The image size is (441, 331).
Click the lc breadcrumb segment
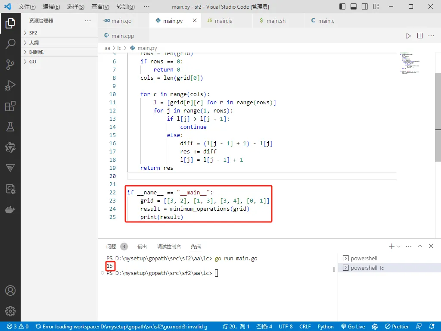tap(119, 48)
